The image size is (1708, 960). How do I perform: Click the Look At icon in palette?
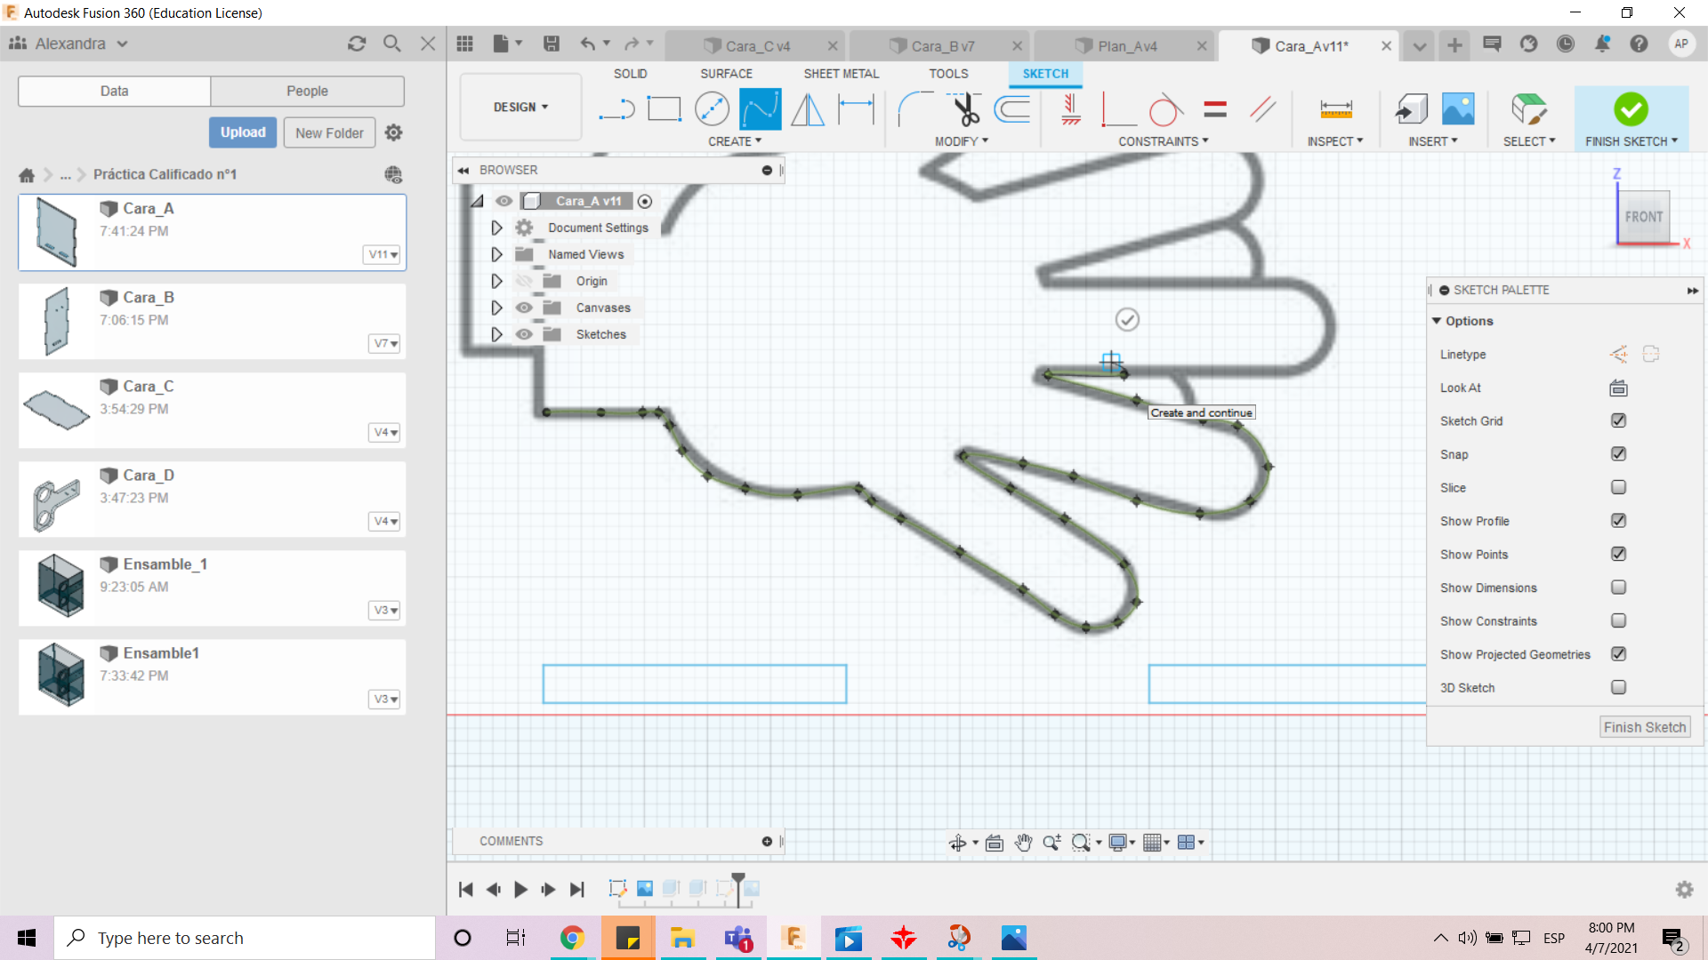pos(1618,388)
